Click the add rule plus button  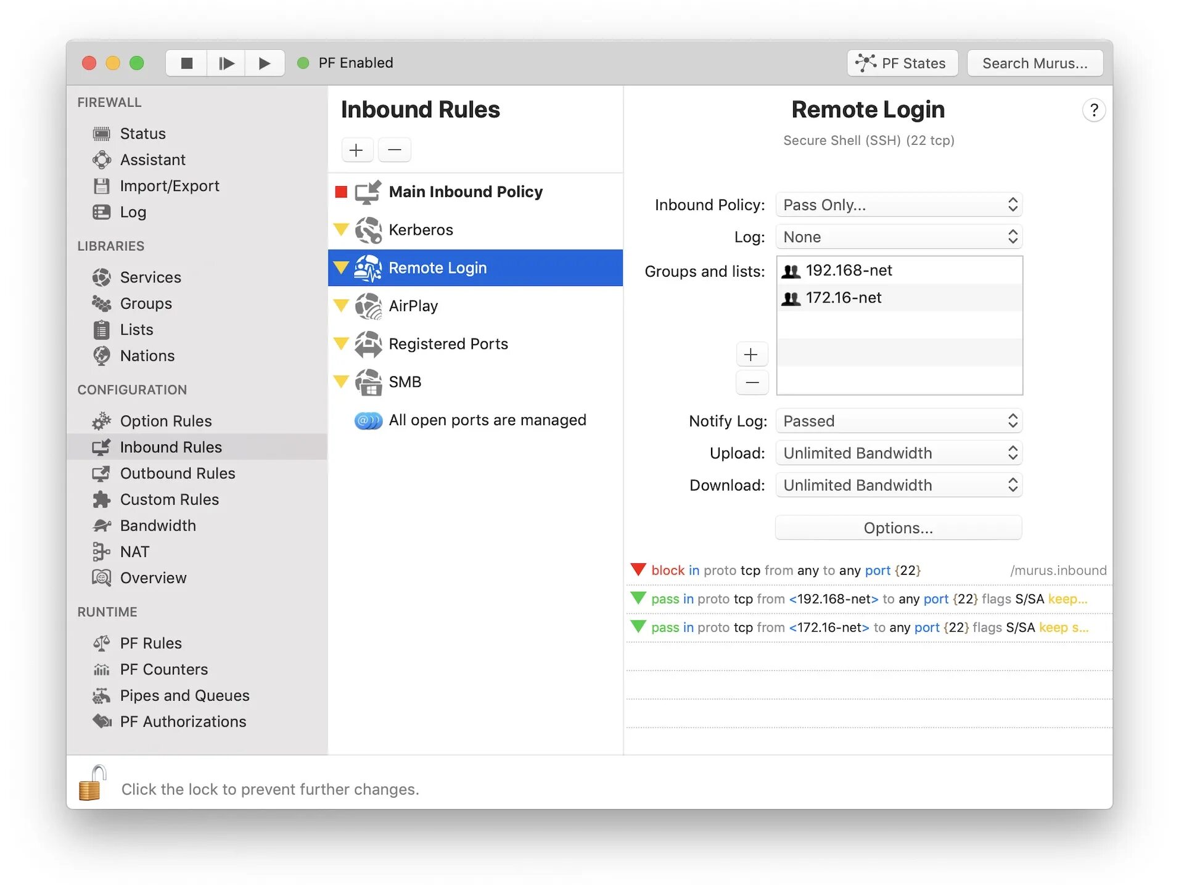click(355, 150)
